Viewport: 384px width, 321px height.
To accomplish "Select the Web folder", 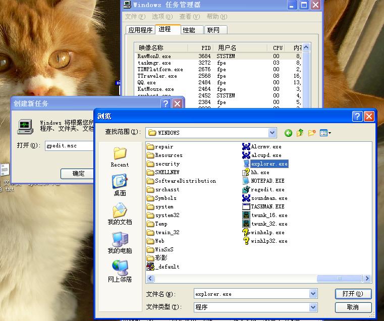I will [x=155, y=241].
